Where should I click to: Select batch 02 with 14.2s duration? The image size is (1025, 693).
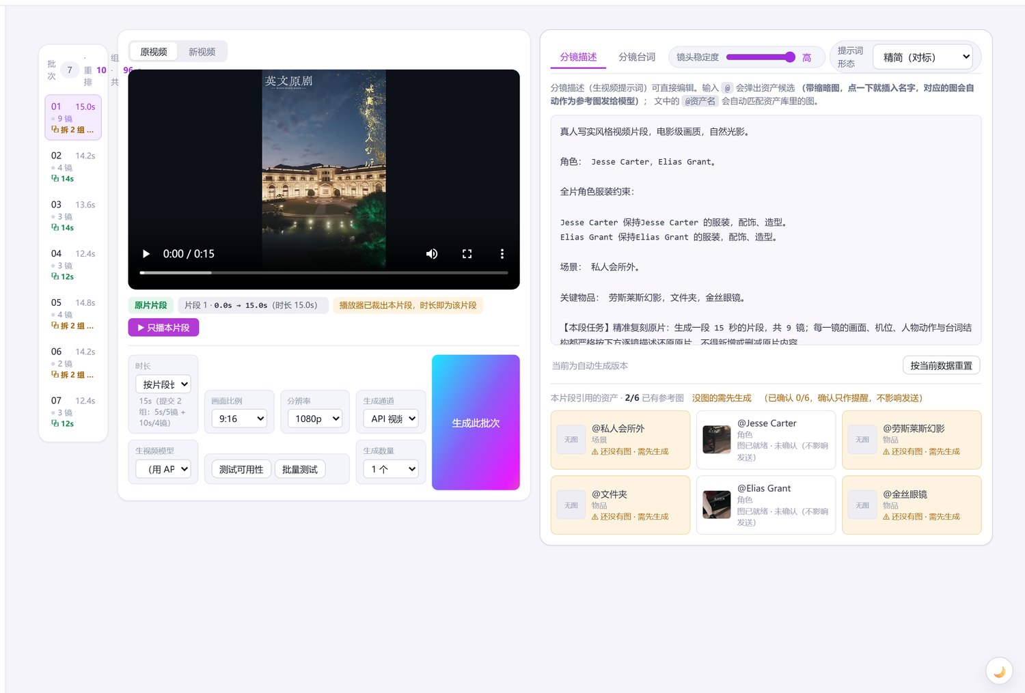(73, 167)
